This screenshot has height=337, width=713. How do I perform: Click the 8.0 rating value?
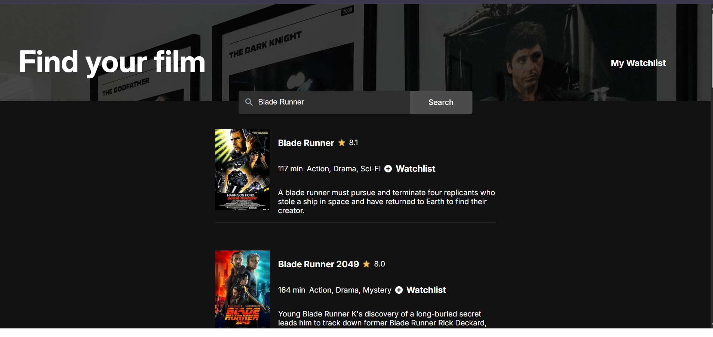(x=379, y=264)
